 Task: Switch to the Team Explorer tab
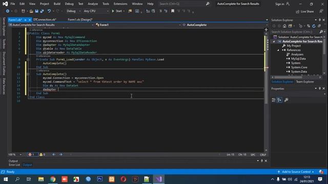(305, 82)
